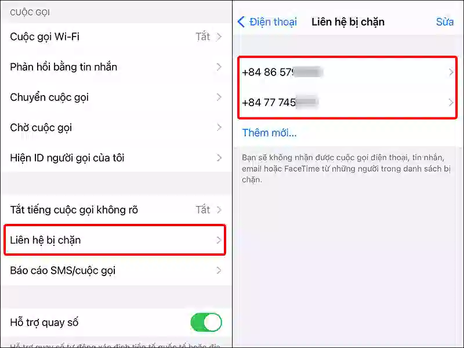464x348 pixels.
Task: Tap chevron beside +84 77 blocked number
Action: pos(451,103)
